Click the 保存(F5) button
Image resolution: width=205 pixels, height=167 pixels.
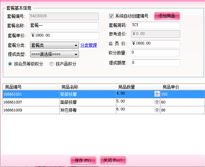(x=83, y=160)
